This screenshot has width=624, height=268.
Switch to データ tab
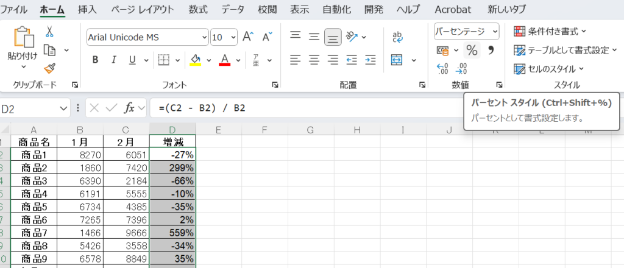233,9
